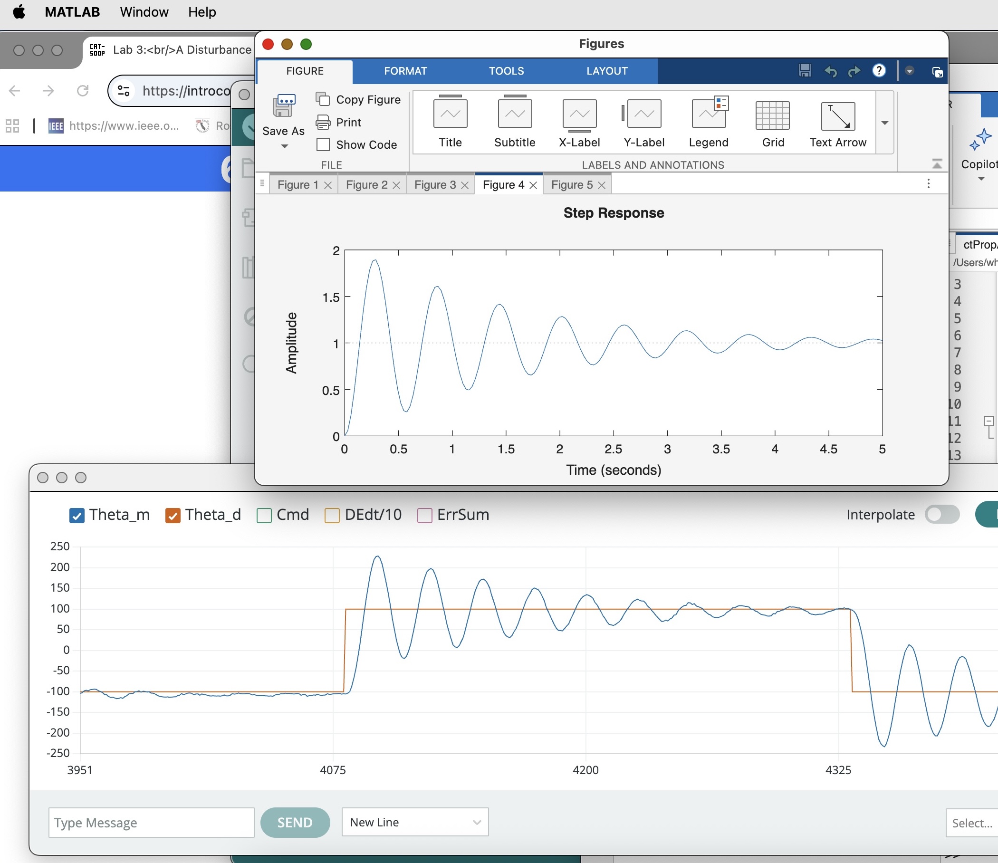Viewport: 998px width, 863px height.
Task: Turn on the Interpolate switch
Action: coord(941,514)
